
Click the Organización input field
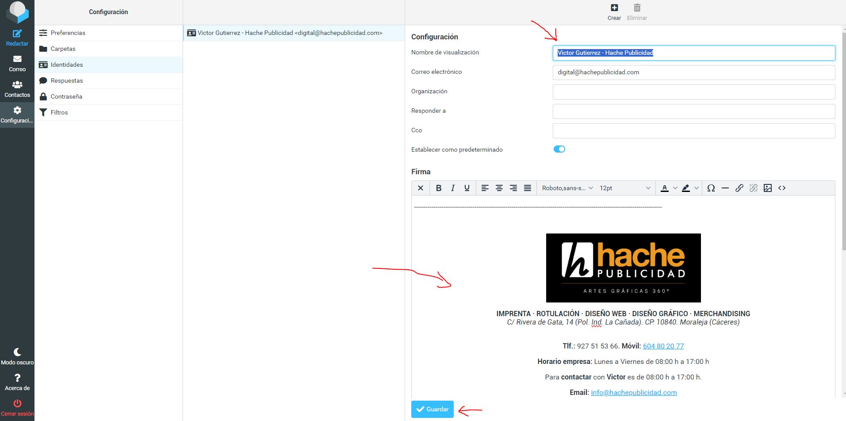tap(694, 92)
